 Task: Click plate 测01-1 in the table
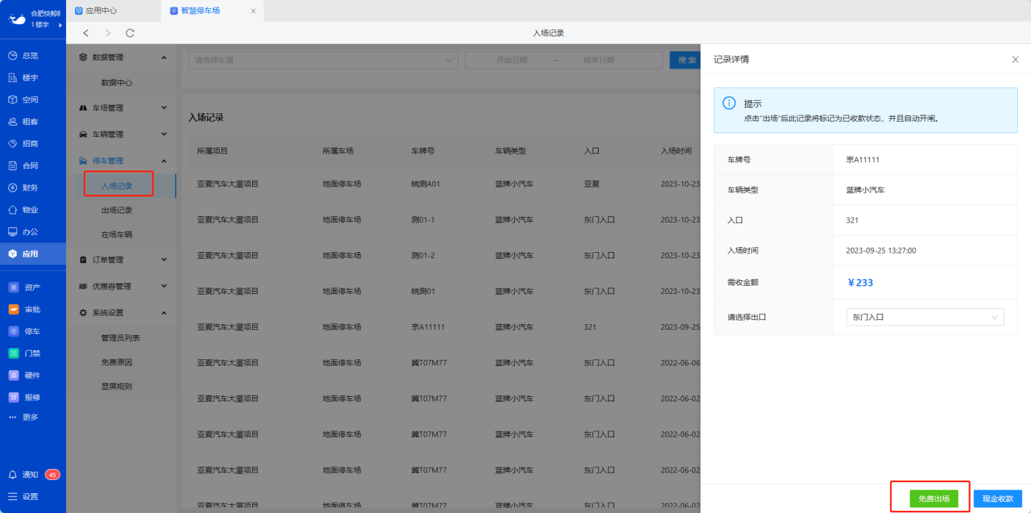click(423, 220)
